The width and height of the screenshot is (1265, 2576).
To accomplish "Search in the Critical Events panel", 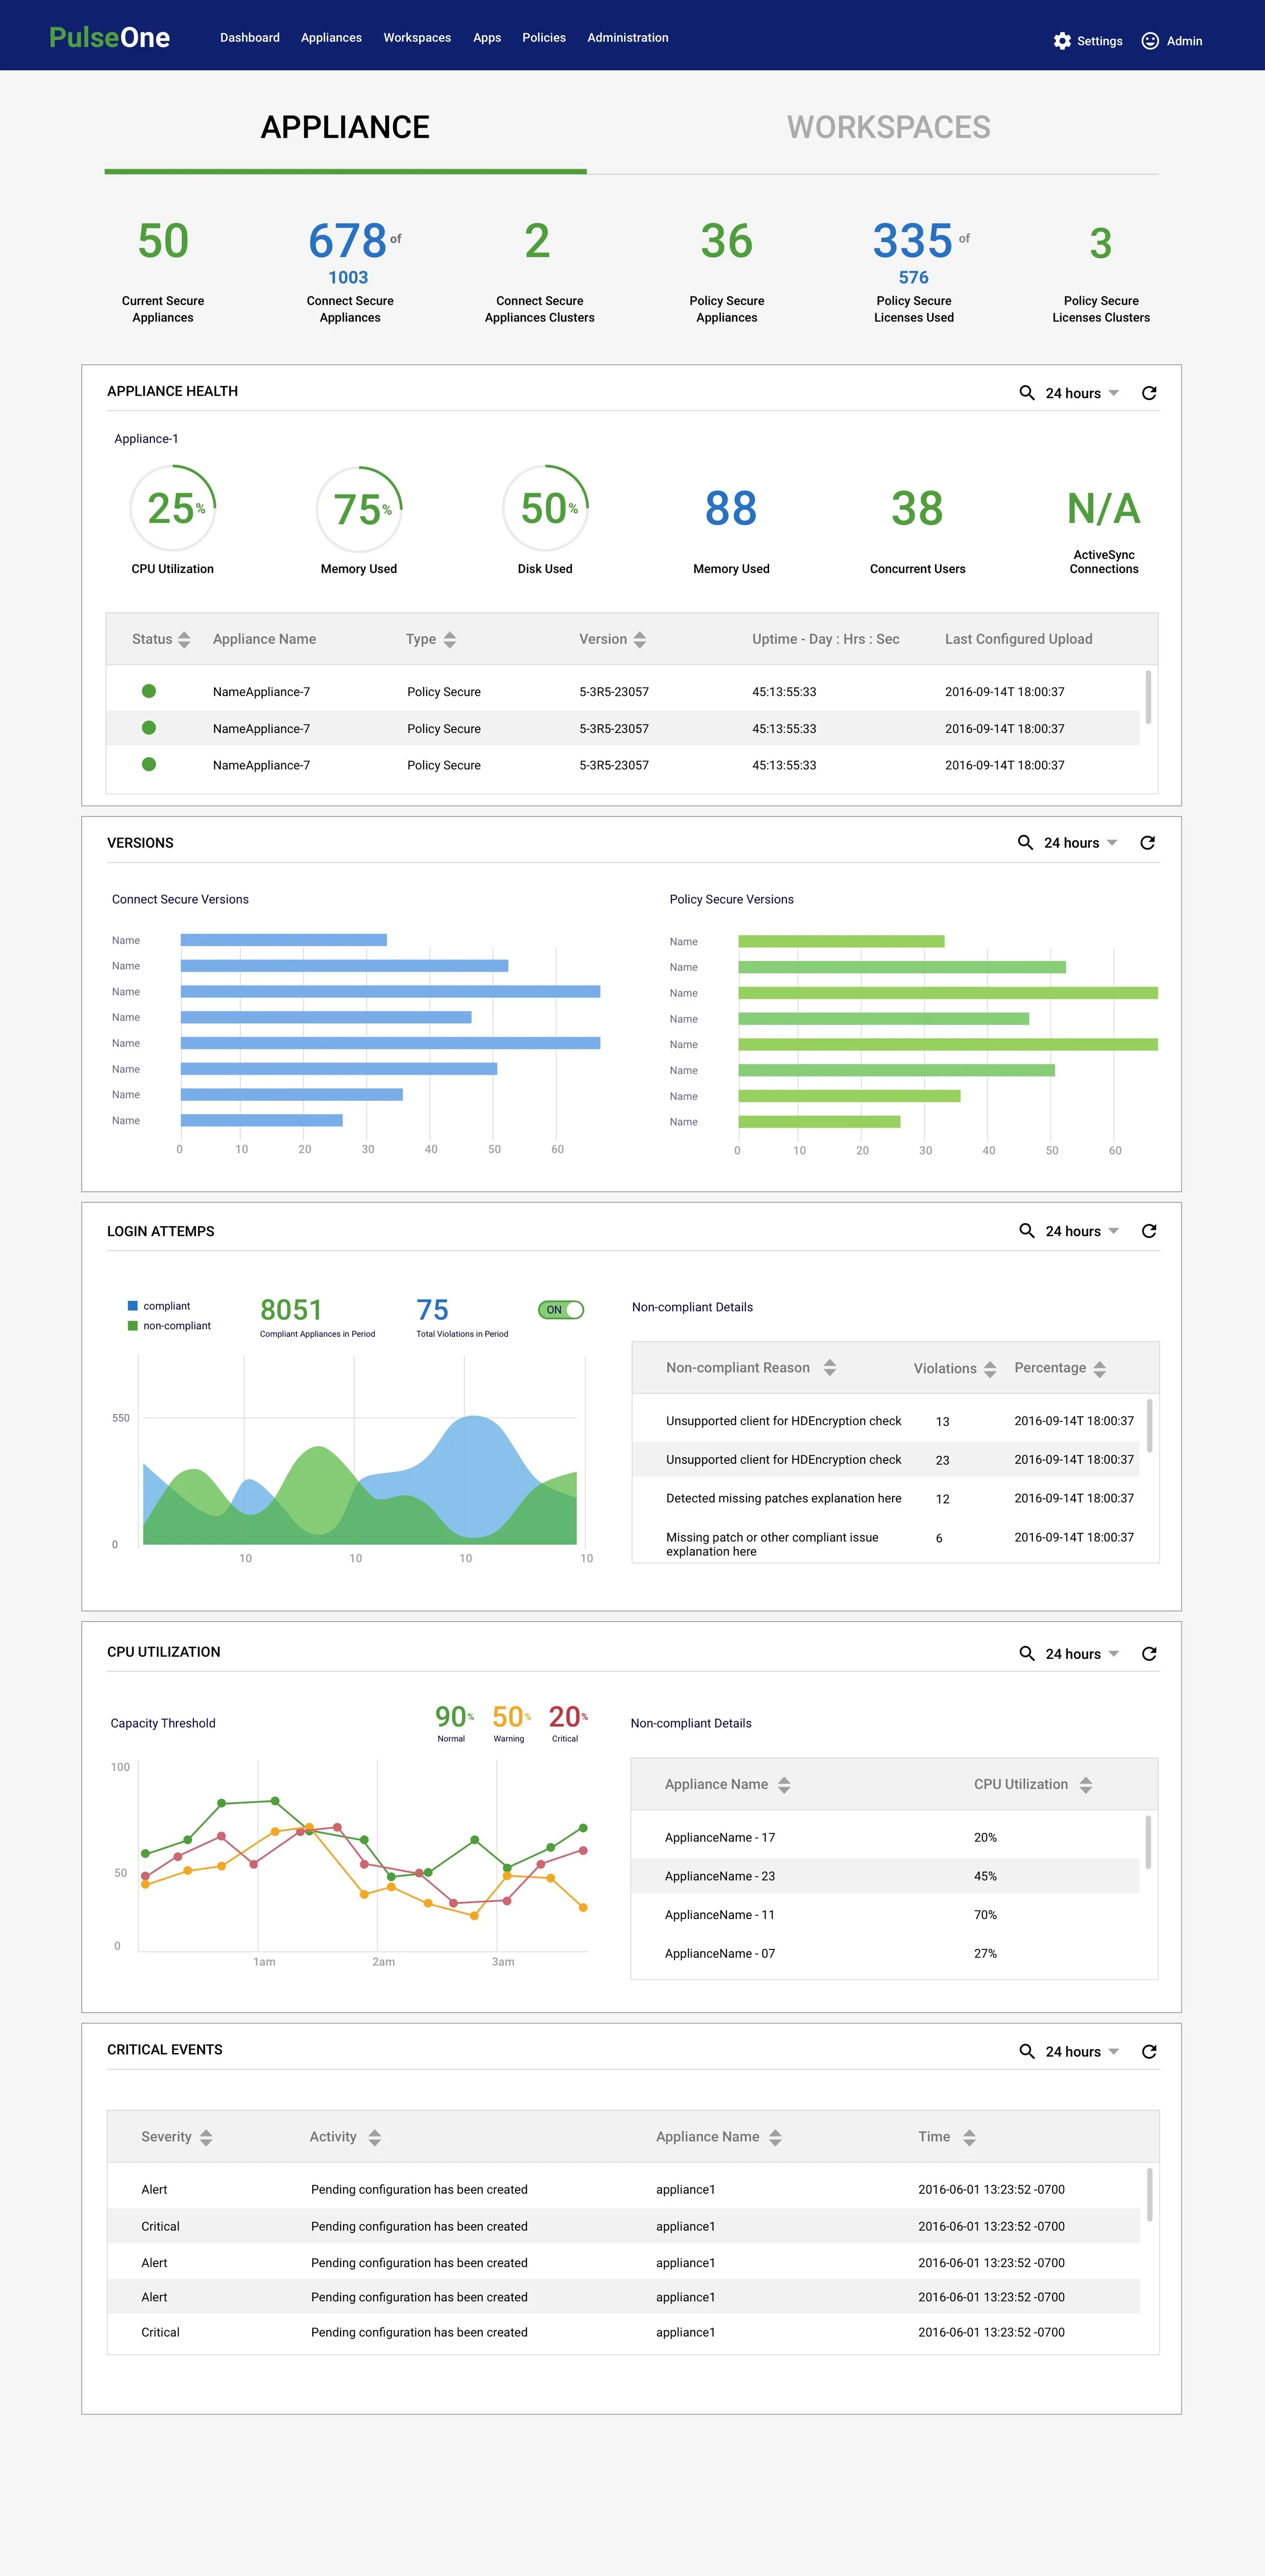I will (1026, 2052).
